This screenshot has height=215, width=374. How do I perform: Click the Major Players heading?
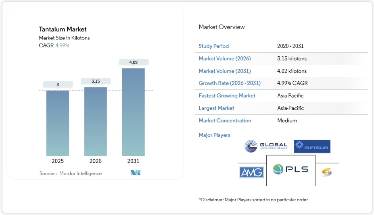click(x=214, y=135)
